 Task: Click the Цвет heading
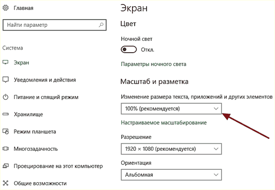128,24
